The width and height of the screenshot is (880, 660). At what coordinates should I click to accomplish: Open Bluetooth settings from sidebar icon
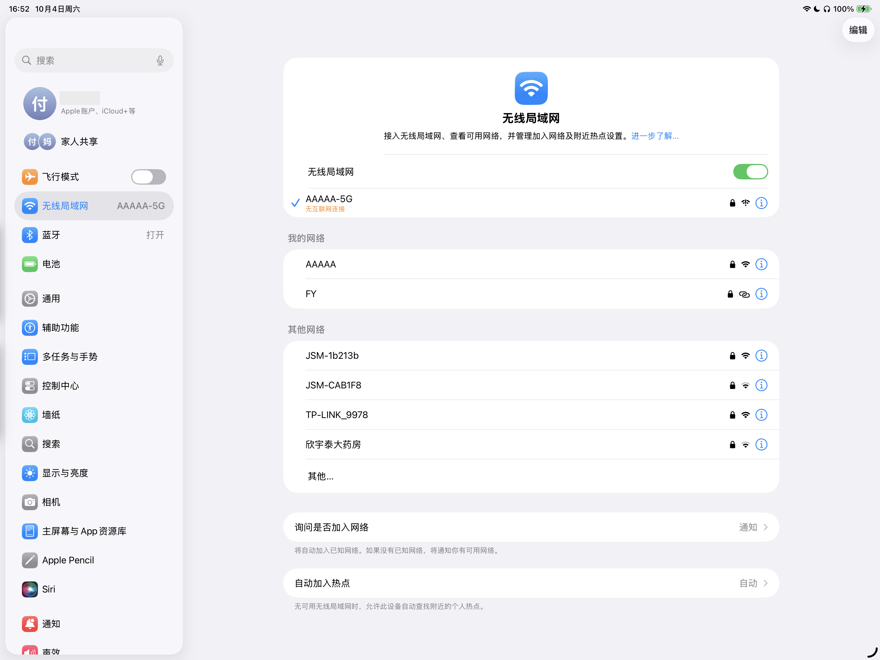(x=30, y=235)
